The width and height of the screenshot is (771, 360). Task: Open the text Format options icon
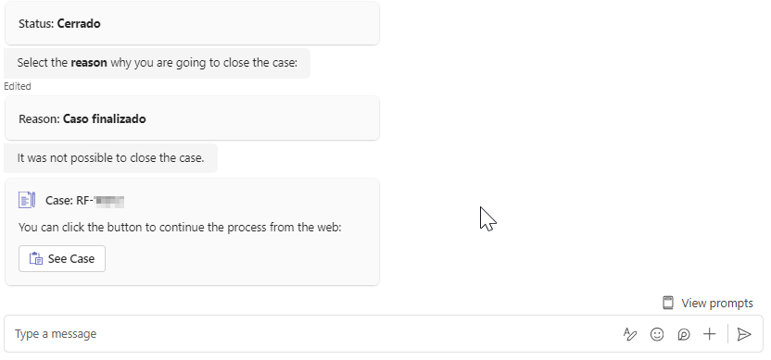tap(630, 334)
